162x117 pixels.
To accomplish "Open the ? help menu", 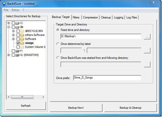I will tap(23, 10).
